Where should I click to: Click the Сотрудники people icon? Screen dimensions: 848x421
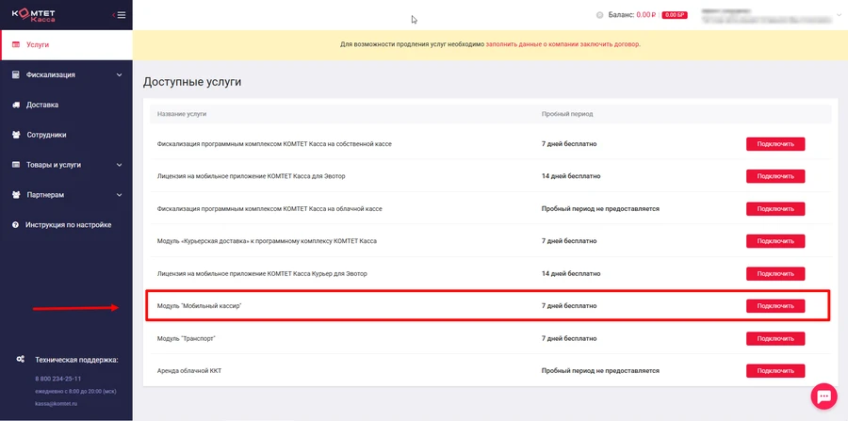point(16,135)
